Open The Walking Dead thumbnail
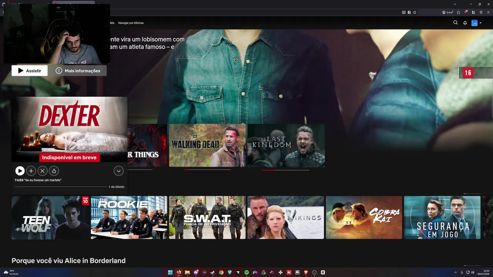 [207, 145]
